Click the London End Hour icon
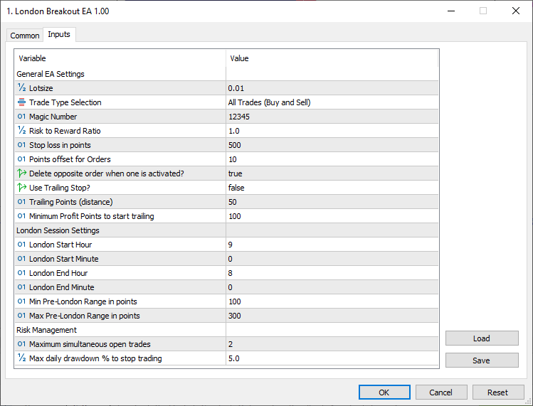Screen dimensions: 533x406 click(22, 273)
